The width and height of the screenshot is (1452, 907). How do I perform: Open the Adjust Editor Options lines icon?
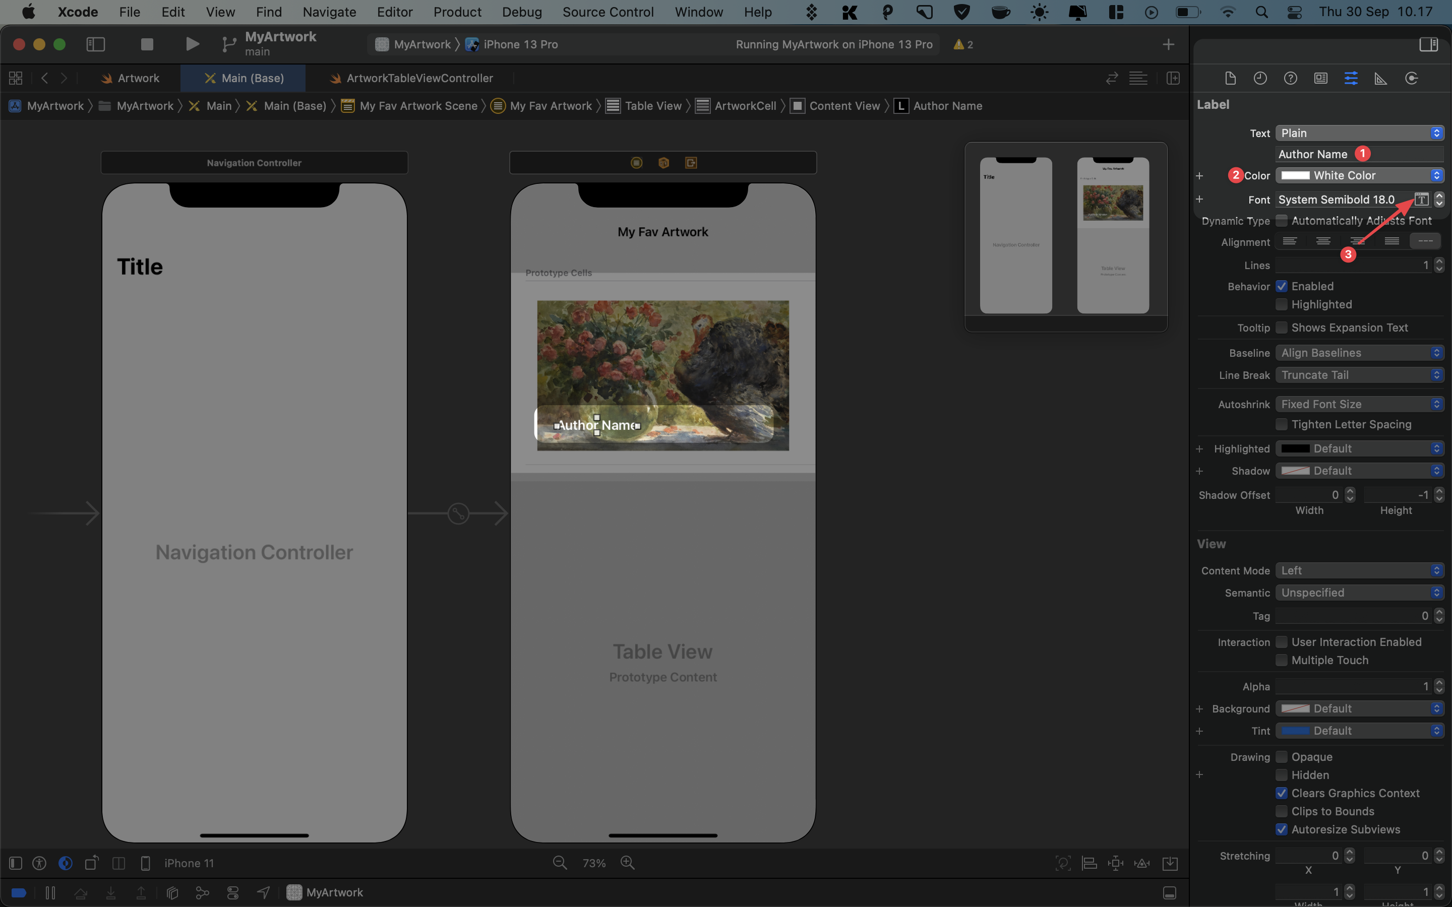(x=1138, y=78)
